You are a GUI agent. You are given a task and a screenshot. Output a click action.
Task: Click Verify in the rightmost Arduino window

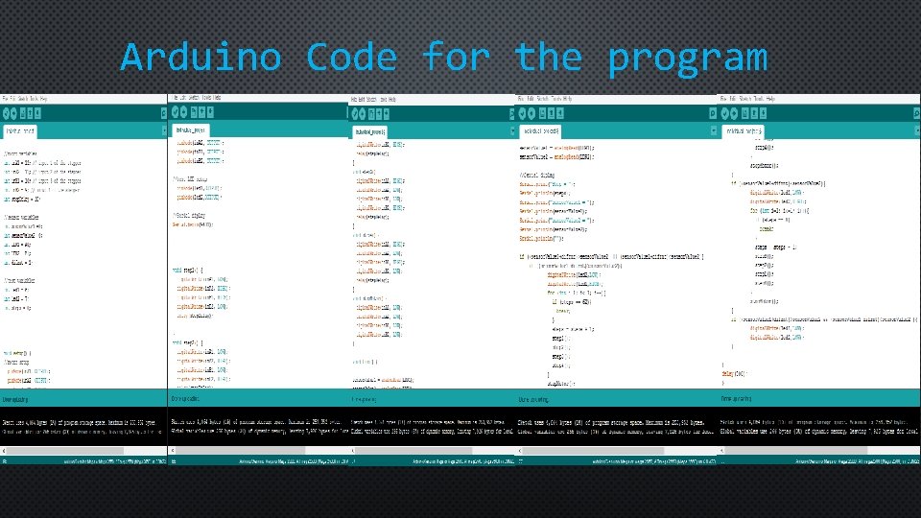point(725,113)
